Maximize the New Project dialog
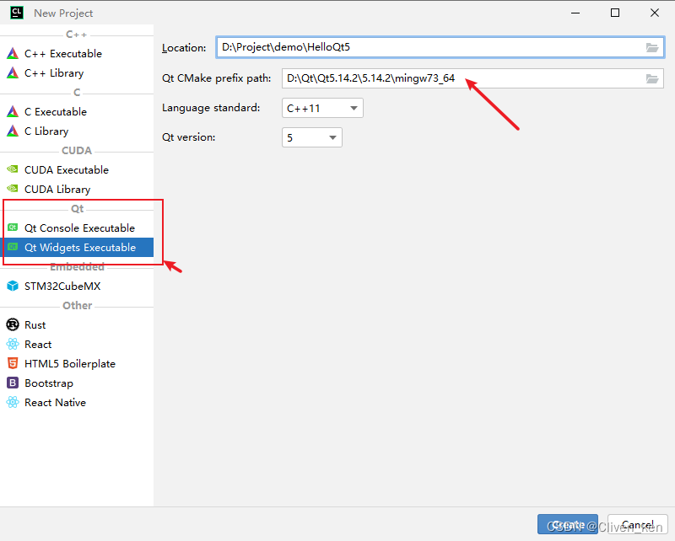The image size is (675, 541). [x=615, y=13]
